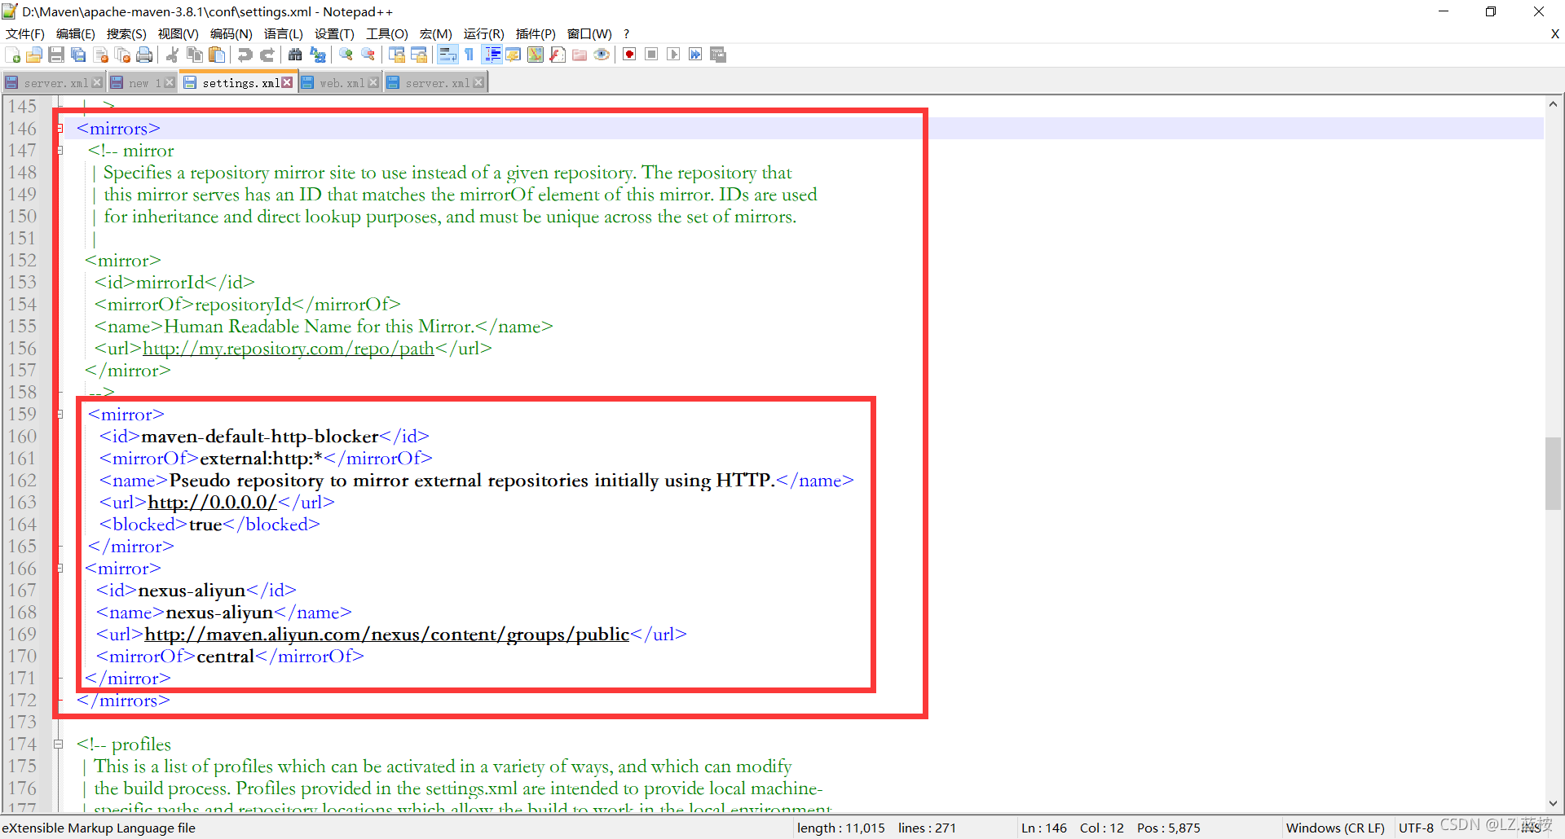Click the vertical scrollbar thumb

point(1553,474)
